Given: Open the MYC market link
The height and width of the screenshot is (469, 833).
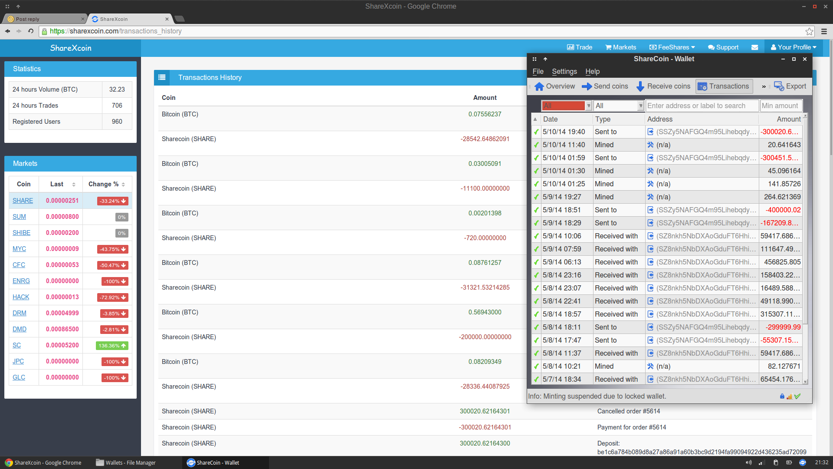Looking at the screenshot, I should (19, 249).
